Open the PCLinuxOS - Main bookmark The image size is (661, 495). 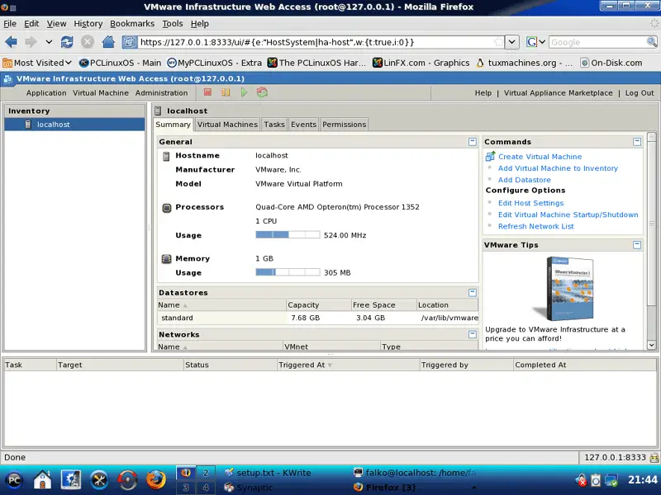(x=120, y=63)
